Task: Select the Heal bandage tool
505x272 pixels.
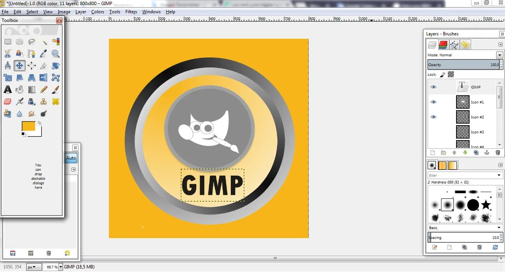Action: click(x=56, y=102)
